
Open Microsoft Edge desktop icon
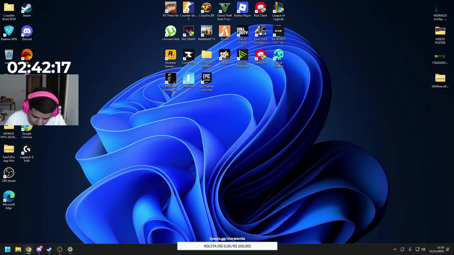9,200
